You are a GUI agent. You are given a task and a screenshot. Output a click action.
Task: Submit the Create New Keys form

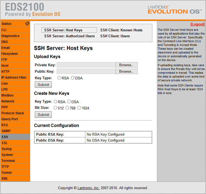(43, 115)
